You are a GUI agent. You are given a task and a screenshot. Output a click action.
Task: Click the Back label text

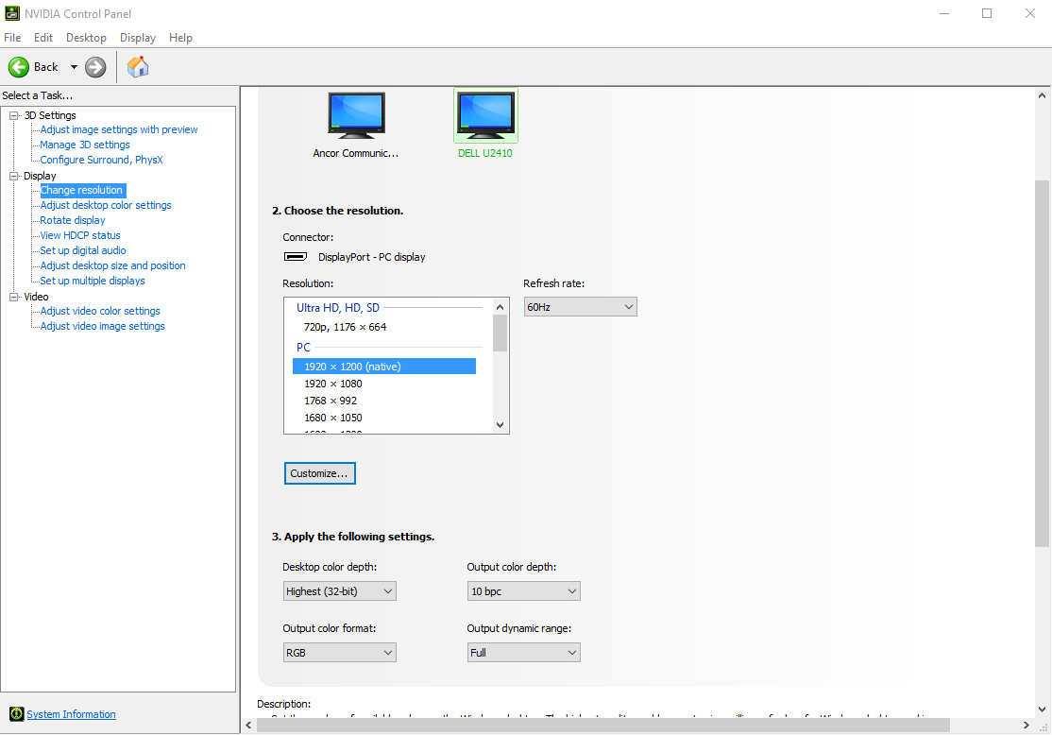point(45,67)
